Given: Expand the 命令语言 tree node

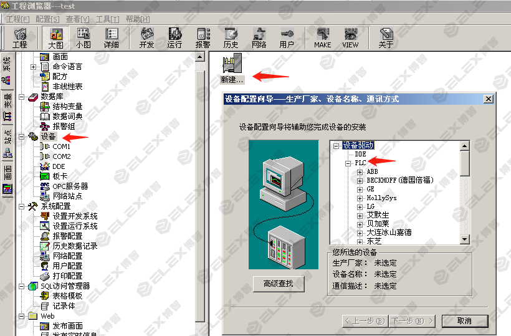Looking at the screenshot, I should coord(34,67).
